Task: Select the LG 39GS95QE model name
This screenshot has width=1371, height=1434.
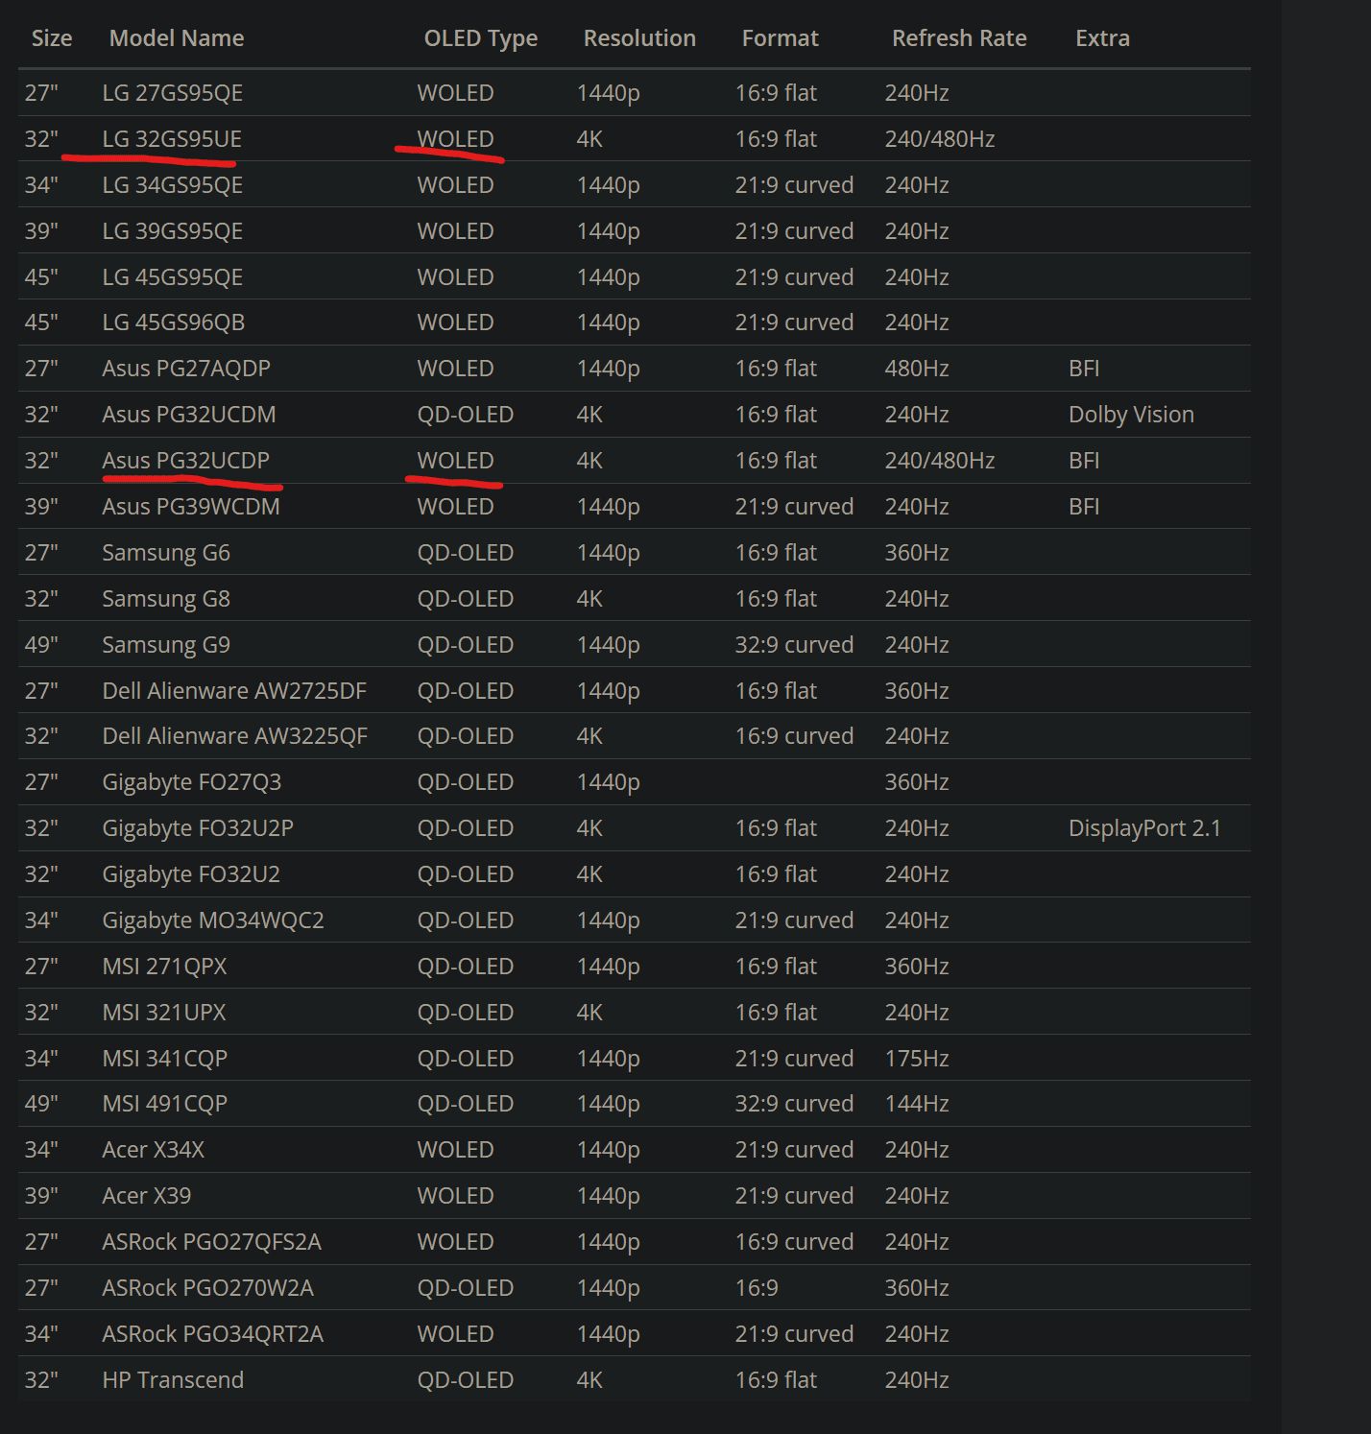Action: pyautogui.click(x=173, y=231)
